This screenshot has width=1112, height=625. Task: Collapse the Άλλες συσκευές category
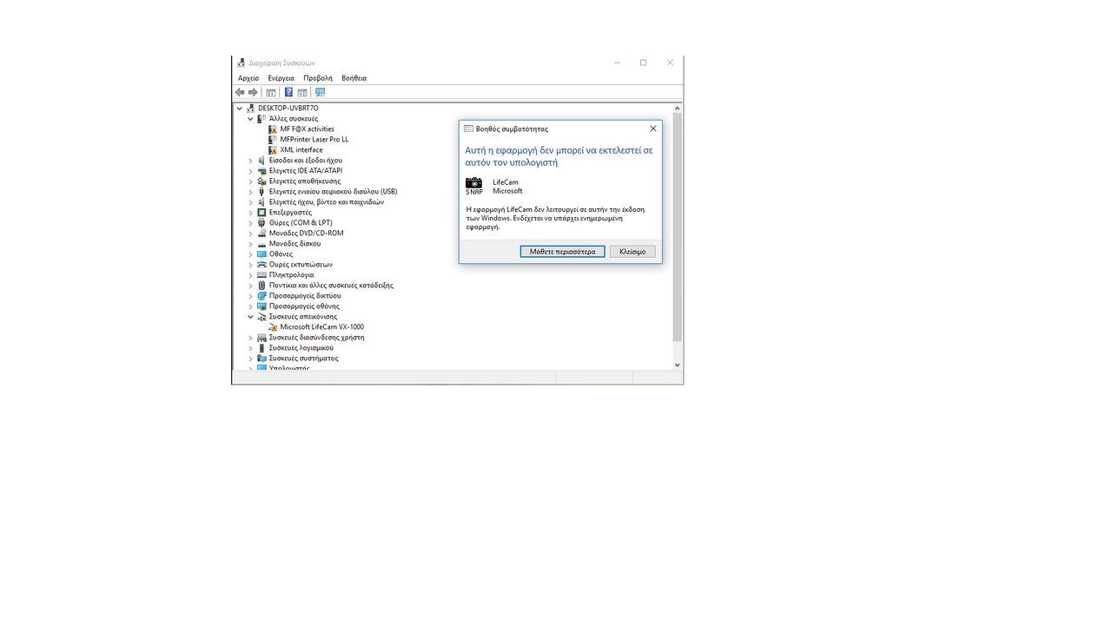pos(251,119)
